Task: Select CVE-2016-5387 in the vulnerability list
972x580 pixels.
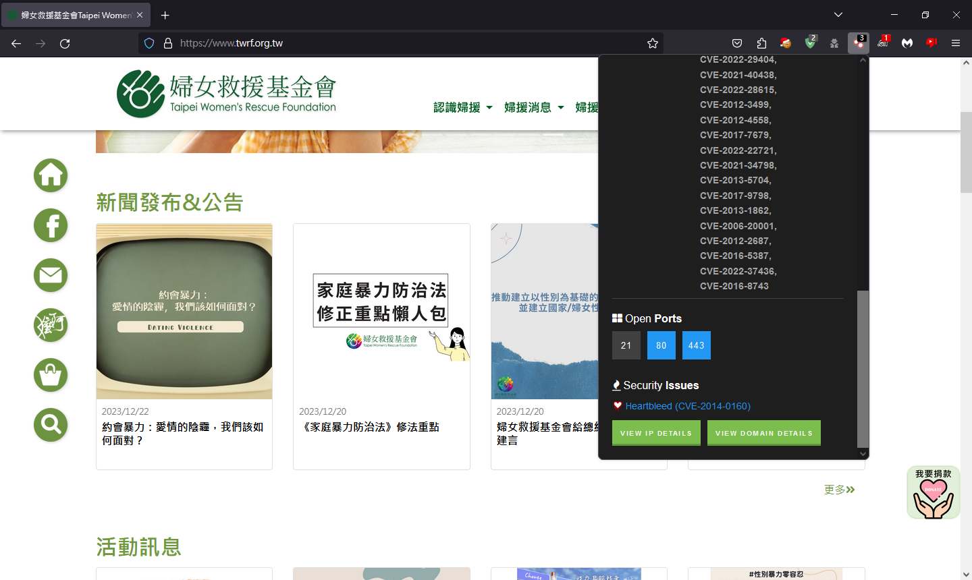Action: point(736,256)
